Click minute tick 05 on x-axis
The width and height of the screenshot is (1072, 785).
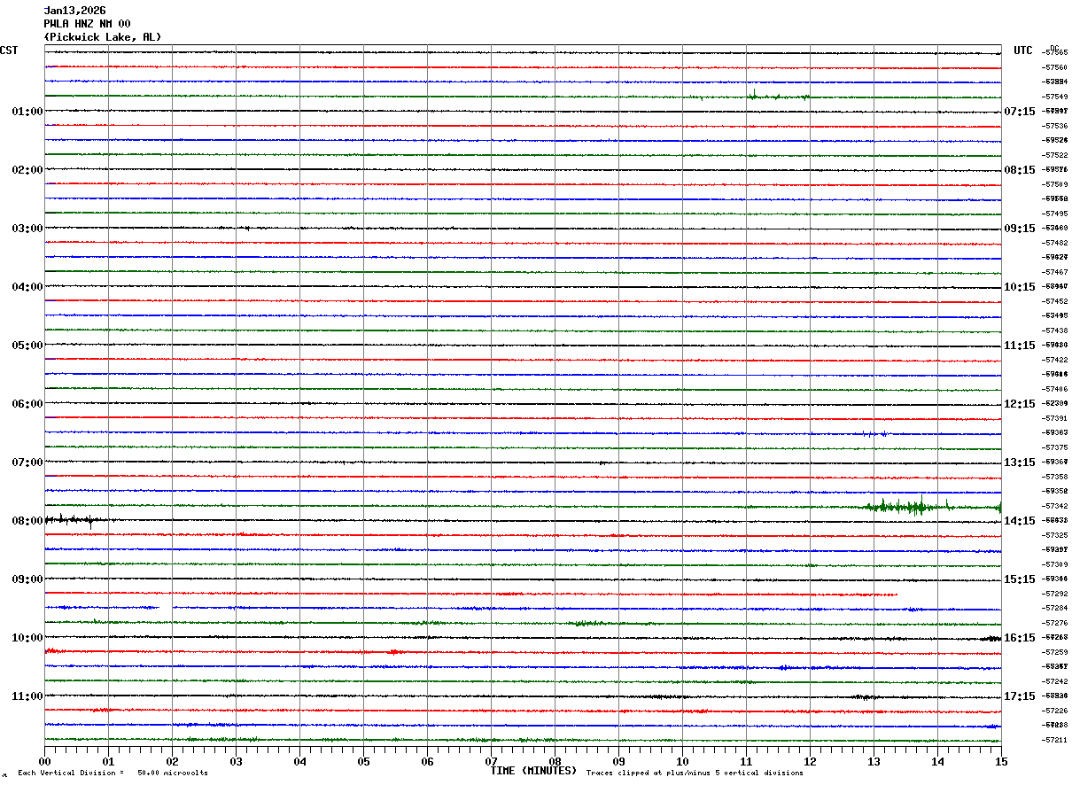(x=364, y=760)
